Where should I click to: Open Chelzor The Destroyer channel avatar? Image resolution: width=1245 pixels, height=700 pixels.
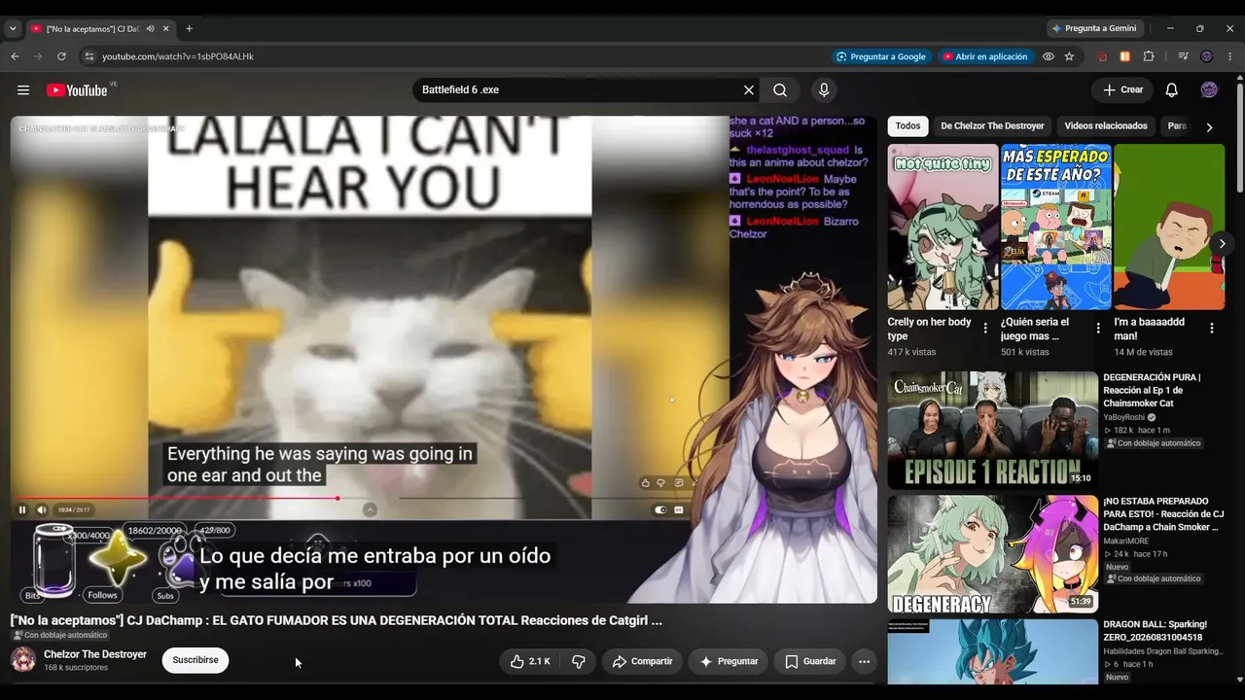23,660
